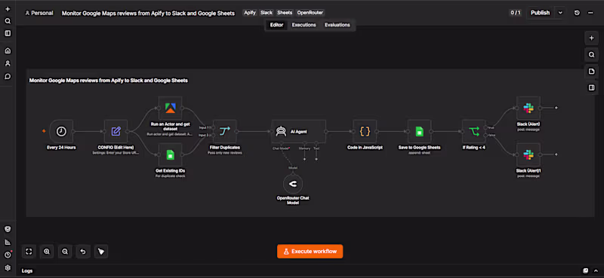Open the person icon in left sidebar
The width and height of the screenshot is (604, 278).
8,63
